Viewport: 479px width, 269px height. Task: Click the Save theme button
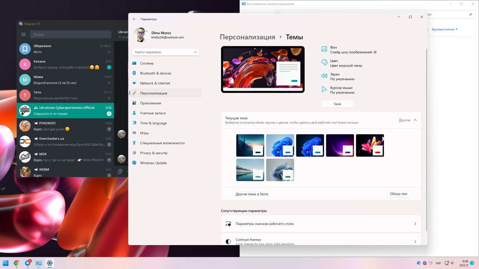point(338,104)
